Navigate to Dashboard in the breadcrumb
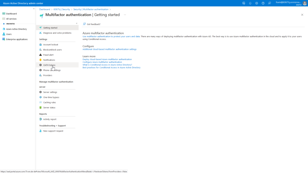308x173 pixels. pos(45,9)
